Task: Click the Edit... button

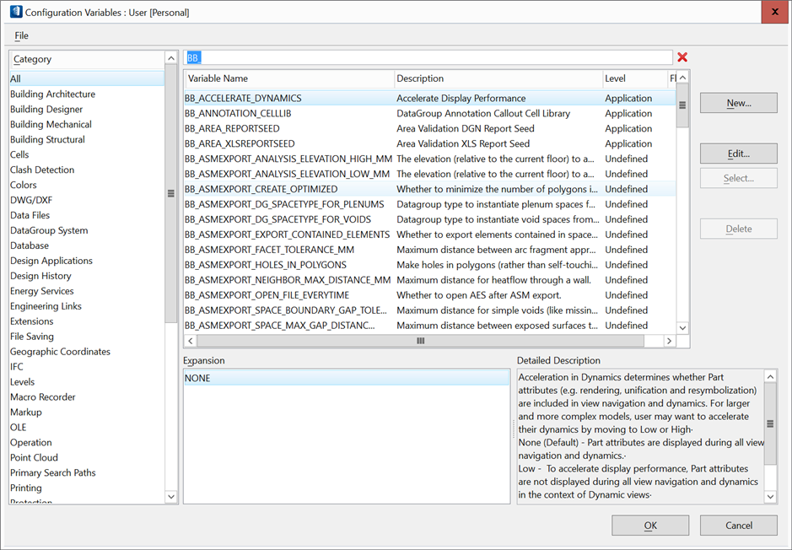Action: 738,153
